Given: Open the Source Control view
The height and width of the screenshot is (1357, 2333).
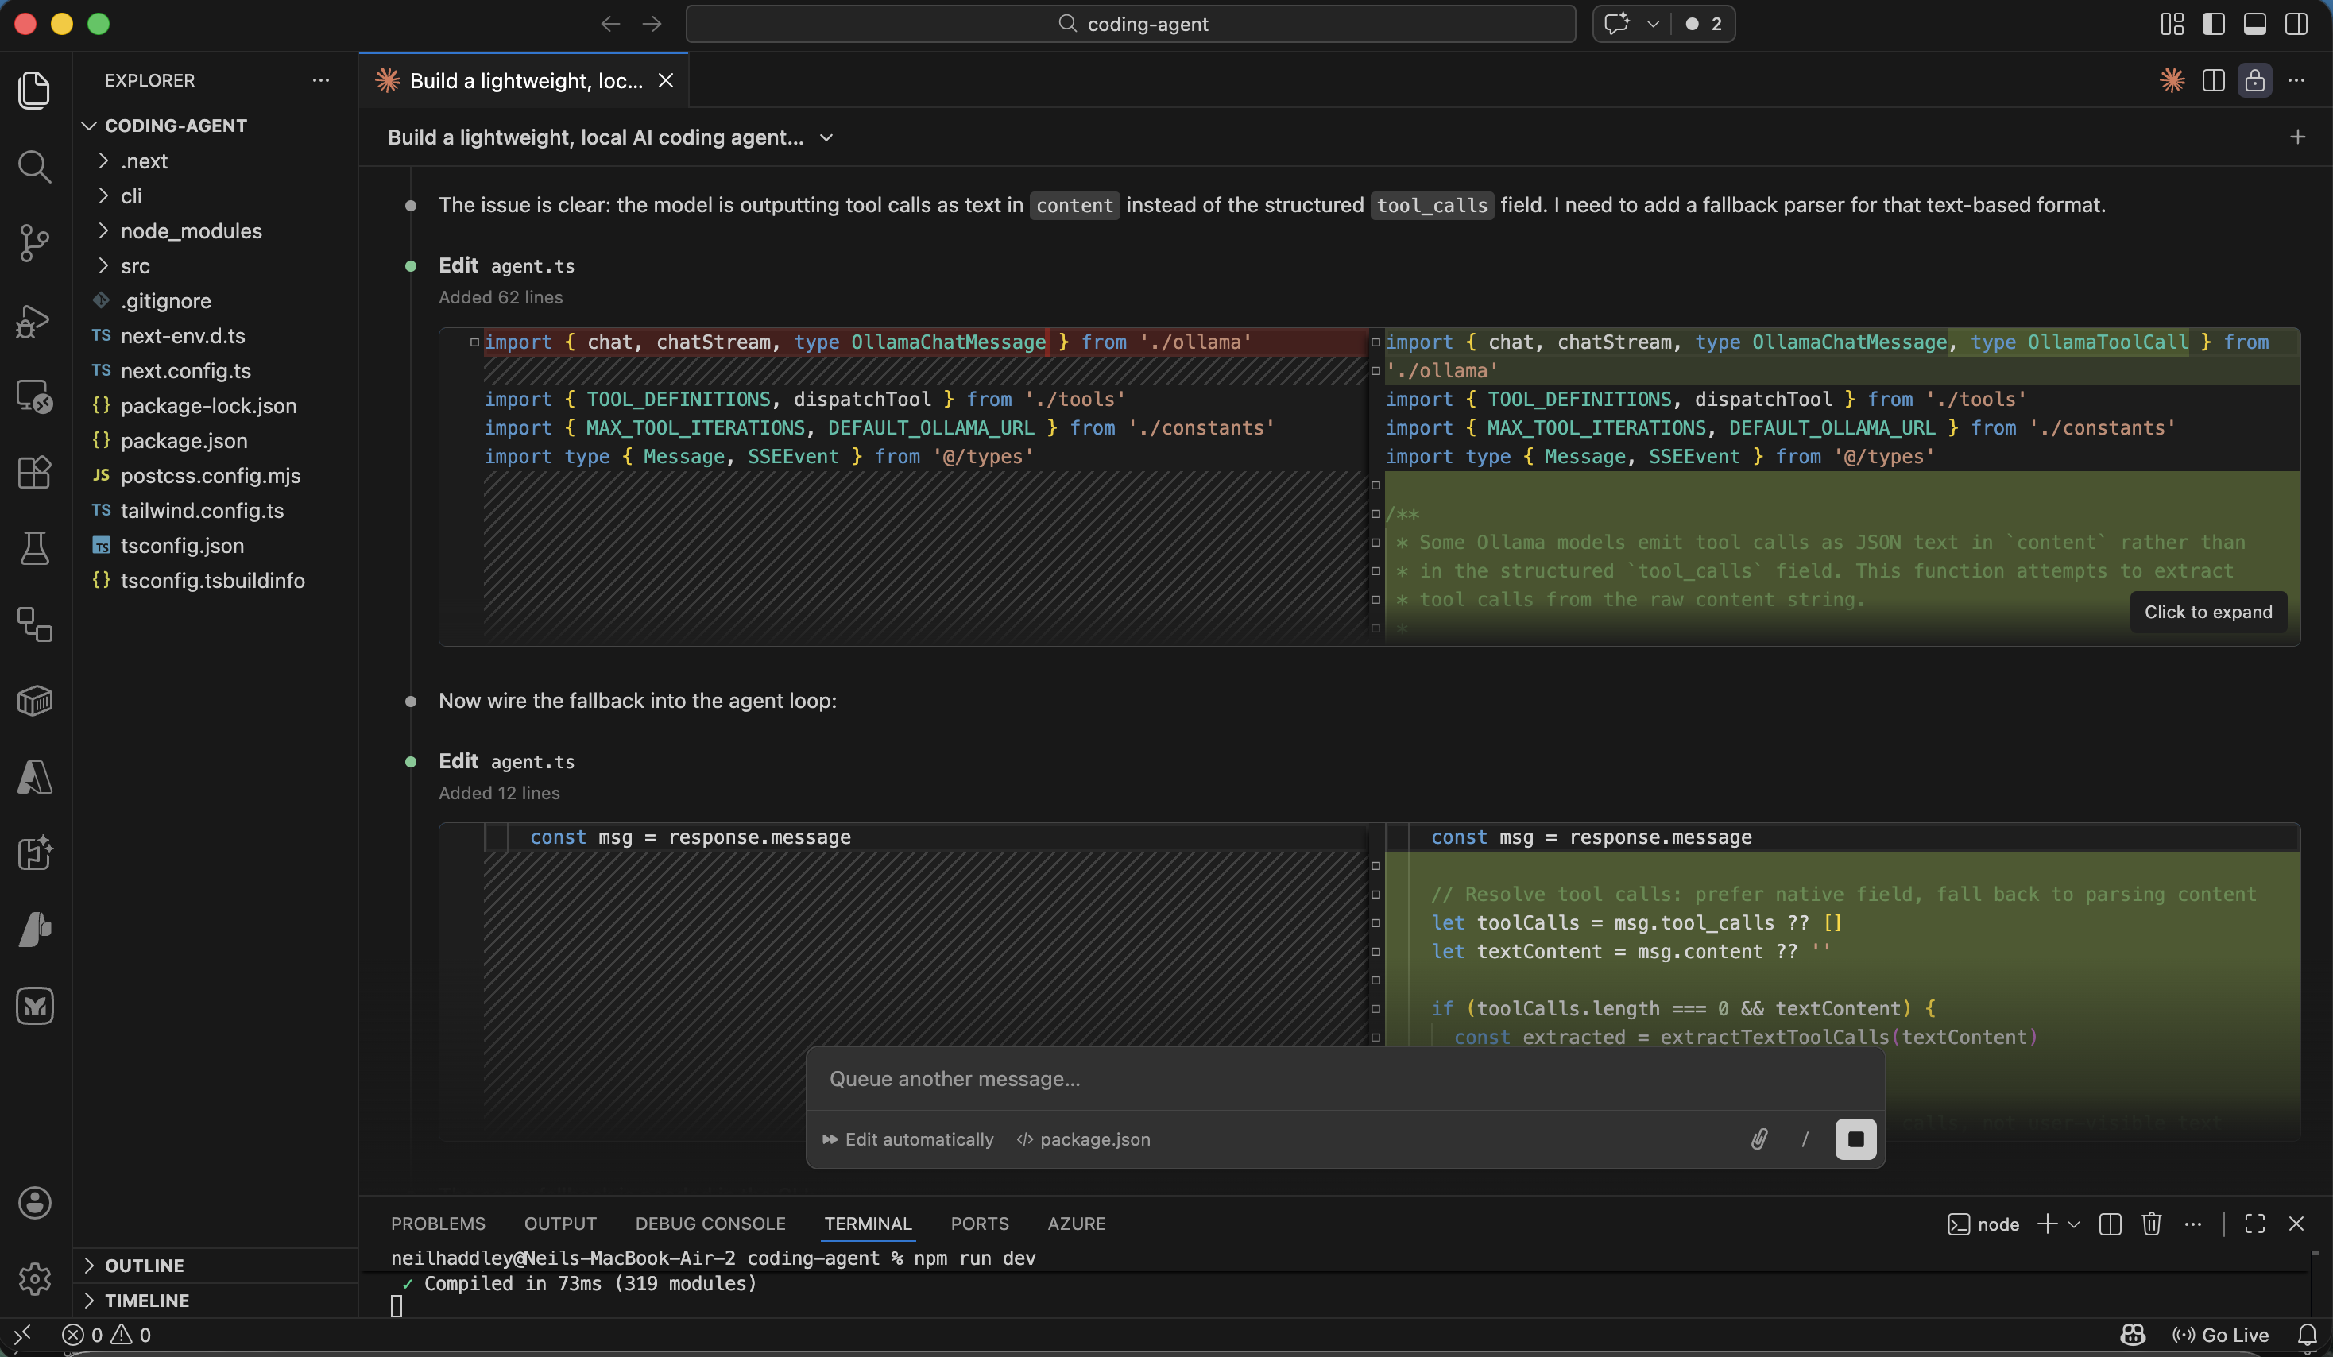Looking at the screenshot, I should click(x=34, y=243).
